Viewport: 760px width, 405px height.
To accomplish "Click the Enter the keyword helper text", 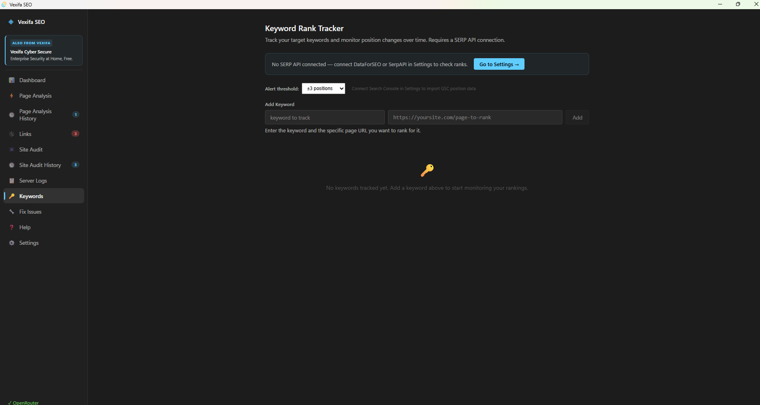I will tap(343, 130).
